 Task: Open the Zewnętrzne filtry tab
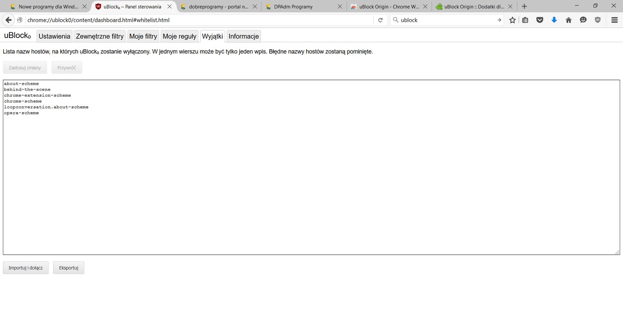(100, 36)
